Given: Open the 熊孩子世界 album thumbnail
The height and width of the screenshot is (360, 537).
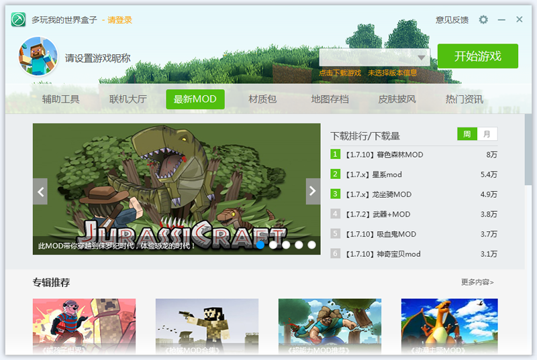Looking at the screenshot, I should [85, 326].
